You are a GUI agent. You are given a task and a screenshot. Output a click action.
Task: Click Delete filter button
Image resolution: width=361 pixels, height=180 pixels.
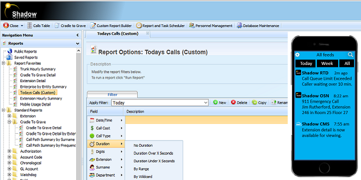click(239, 103)
